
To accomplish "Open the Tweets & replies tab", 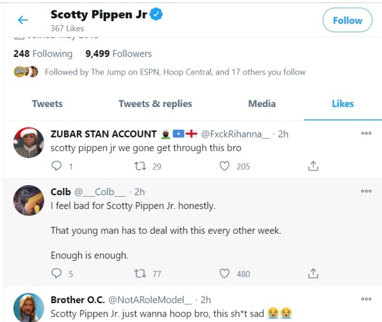I will [x=155, y=103].
